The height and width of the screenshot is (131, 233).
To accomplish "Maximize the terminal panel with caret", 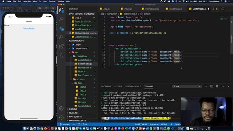I will pos(223,86).
